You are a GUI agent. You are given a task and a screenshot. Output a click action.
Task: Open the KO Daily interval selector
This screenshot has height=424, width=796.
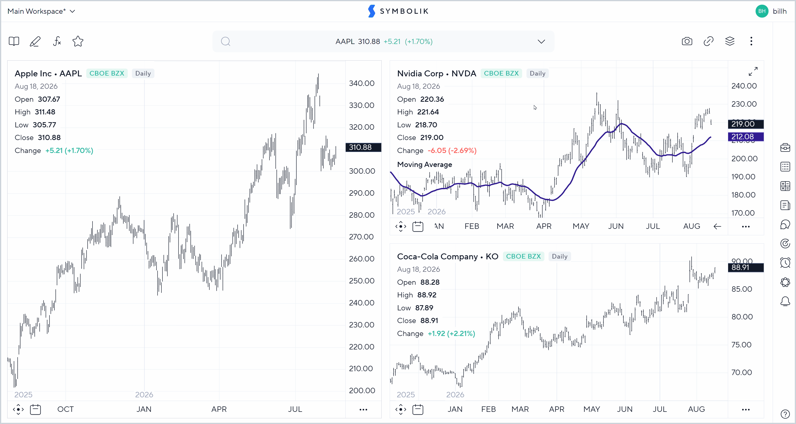[x=560, y=257]
